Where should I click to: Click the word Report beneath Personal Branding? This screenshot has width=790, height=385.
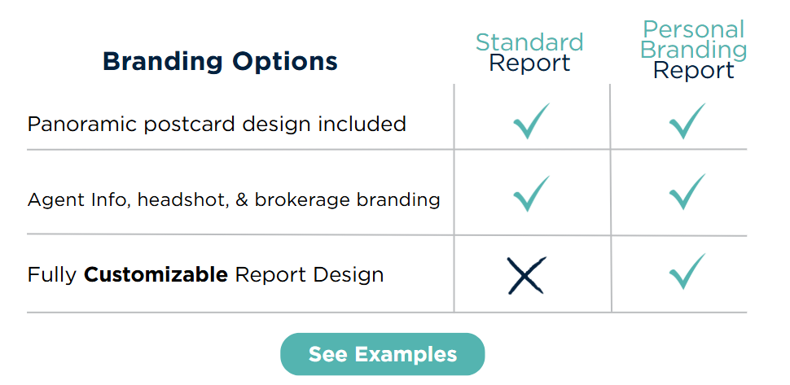click(693, 71)
